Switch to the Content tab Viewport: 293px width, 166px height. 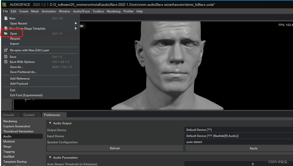(x=29, y=115)
